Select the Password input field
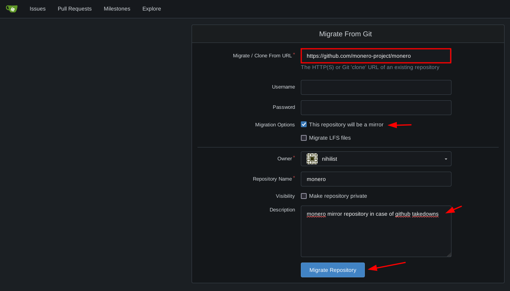 (376, 108)
